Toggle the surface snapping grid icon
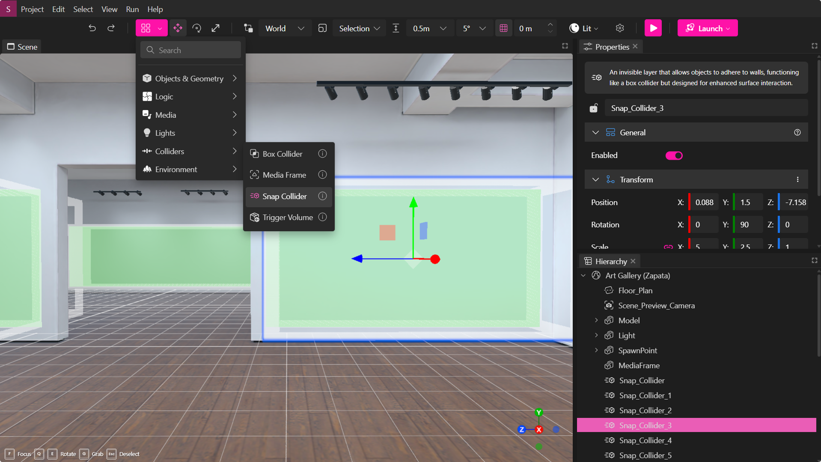 503,28
